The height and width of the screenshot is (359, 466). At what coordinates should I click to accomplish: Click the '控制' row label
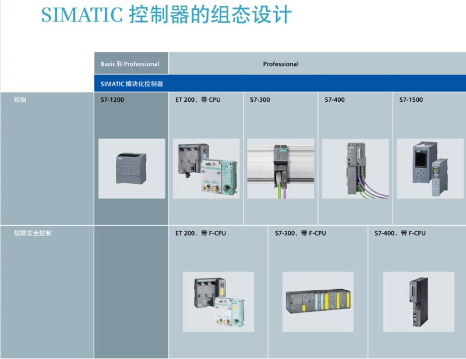(x=20, y=99)
